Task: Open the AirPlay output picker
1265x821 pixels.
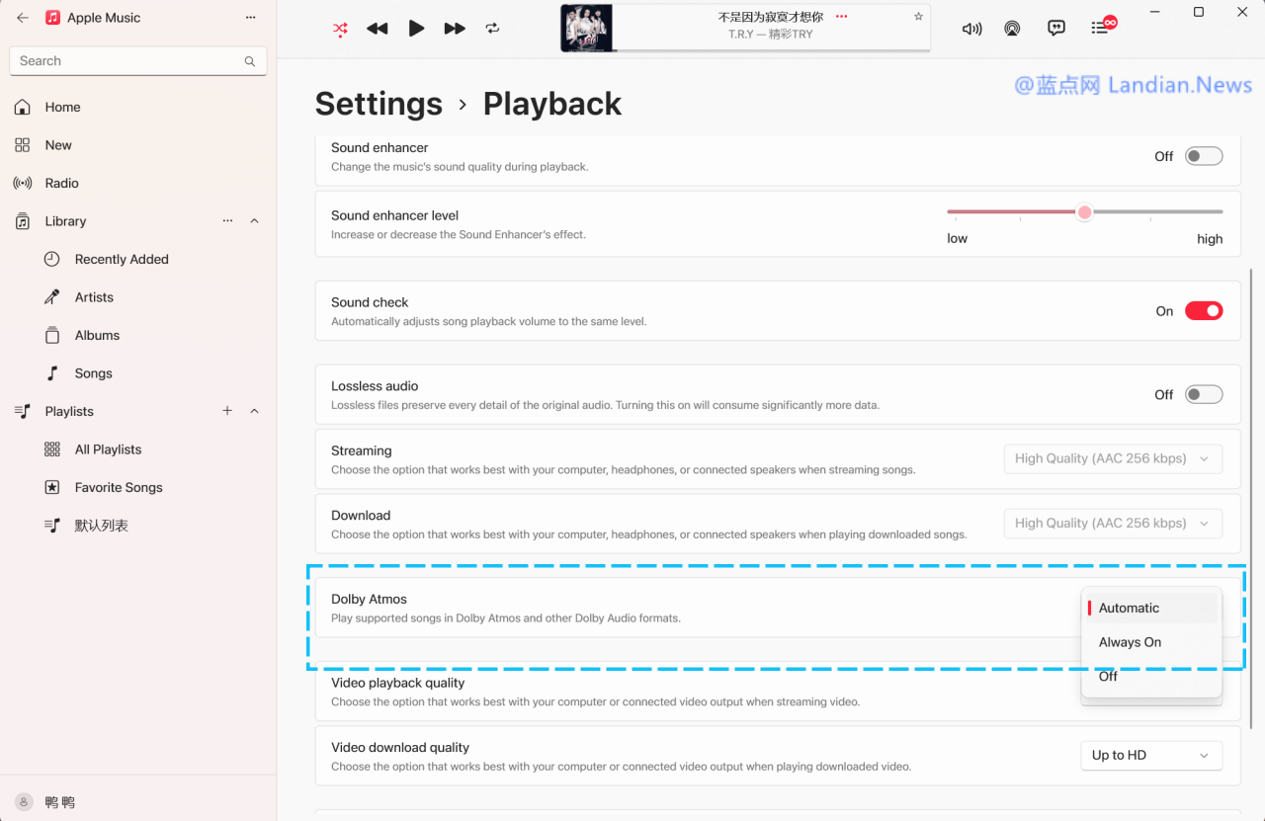Action: pyautogui.click(x=1012, y=29)
